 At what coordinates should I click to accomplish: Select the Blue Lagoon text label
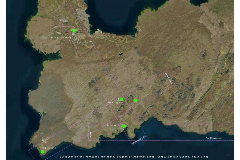pos(115,103)
